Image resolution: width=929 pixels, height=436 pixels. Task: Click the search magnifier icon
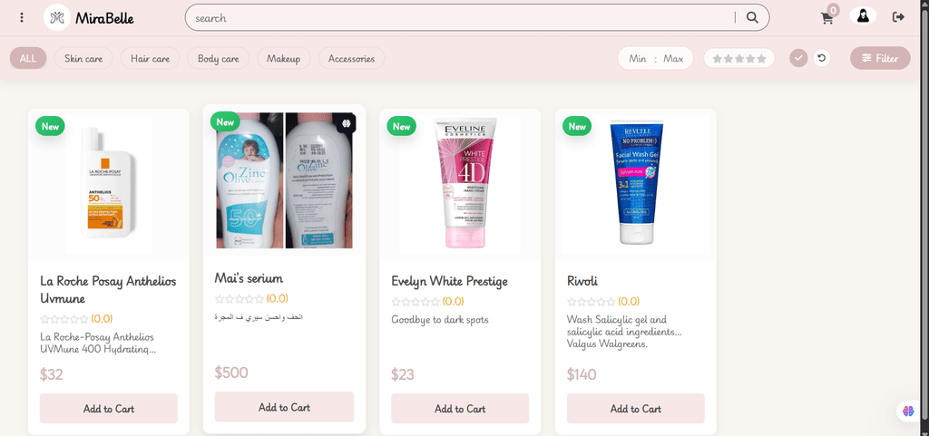coord(752,18)
